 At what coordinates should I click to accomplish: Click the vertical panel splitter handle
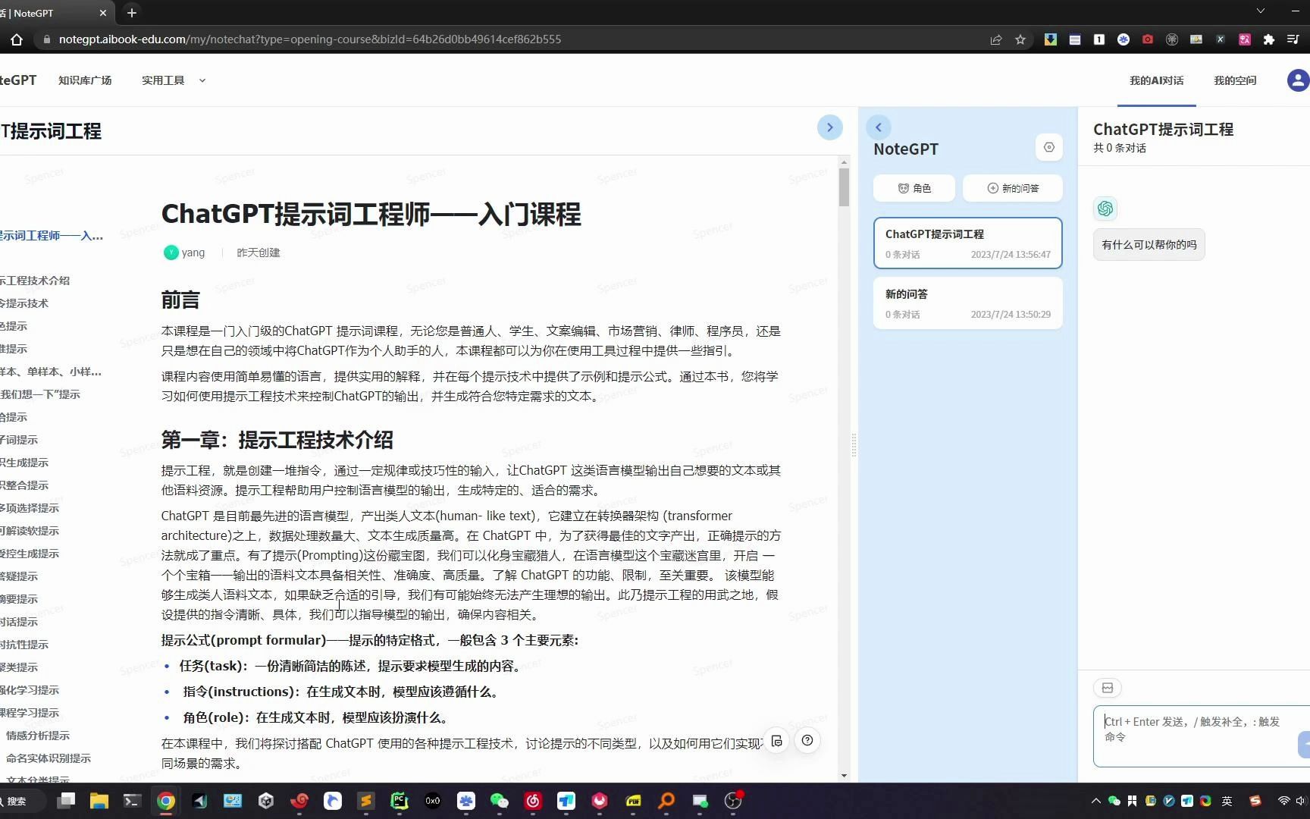click(x=854, y=445)
